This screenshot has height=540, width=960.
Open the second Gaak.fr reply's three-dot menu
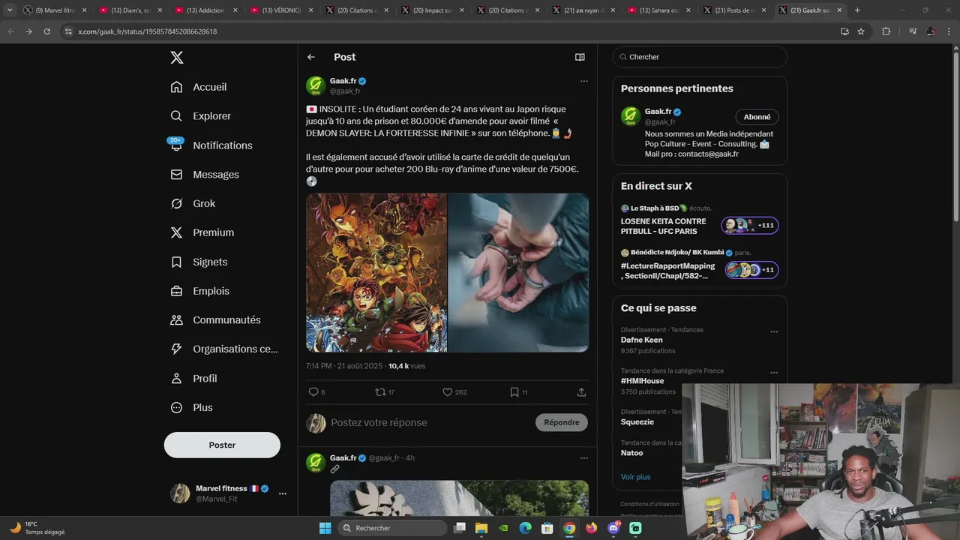[584, 458]
